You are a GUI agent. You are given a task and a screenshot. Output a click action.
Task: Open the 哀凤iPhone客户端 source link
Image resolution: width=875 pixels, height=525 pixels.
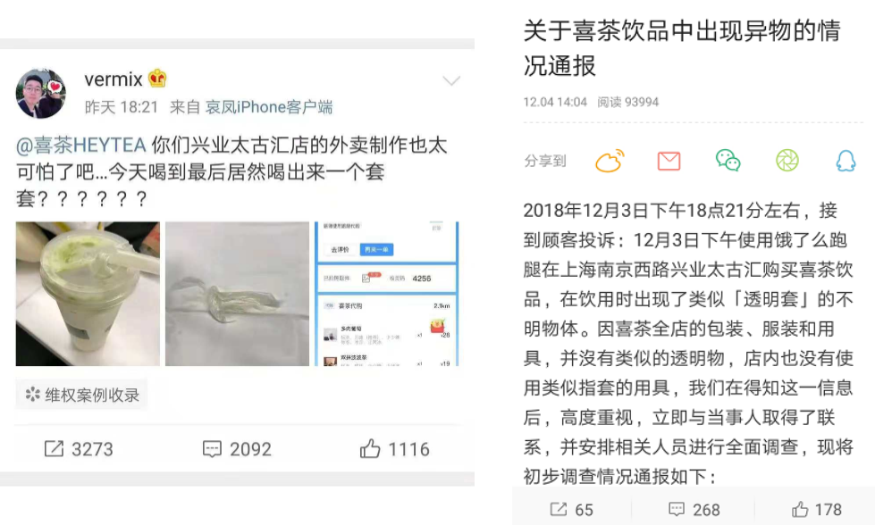pos(269,107)
